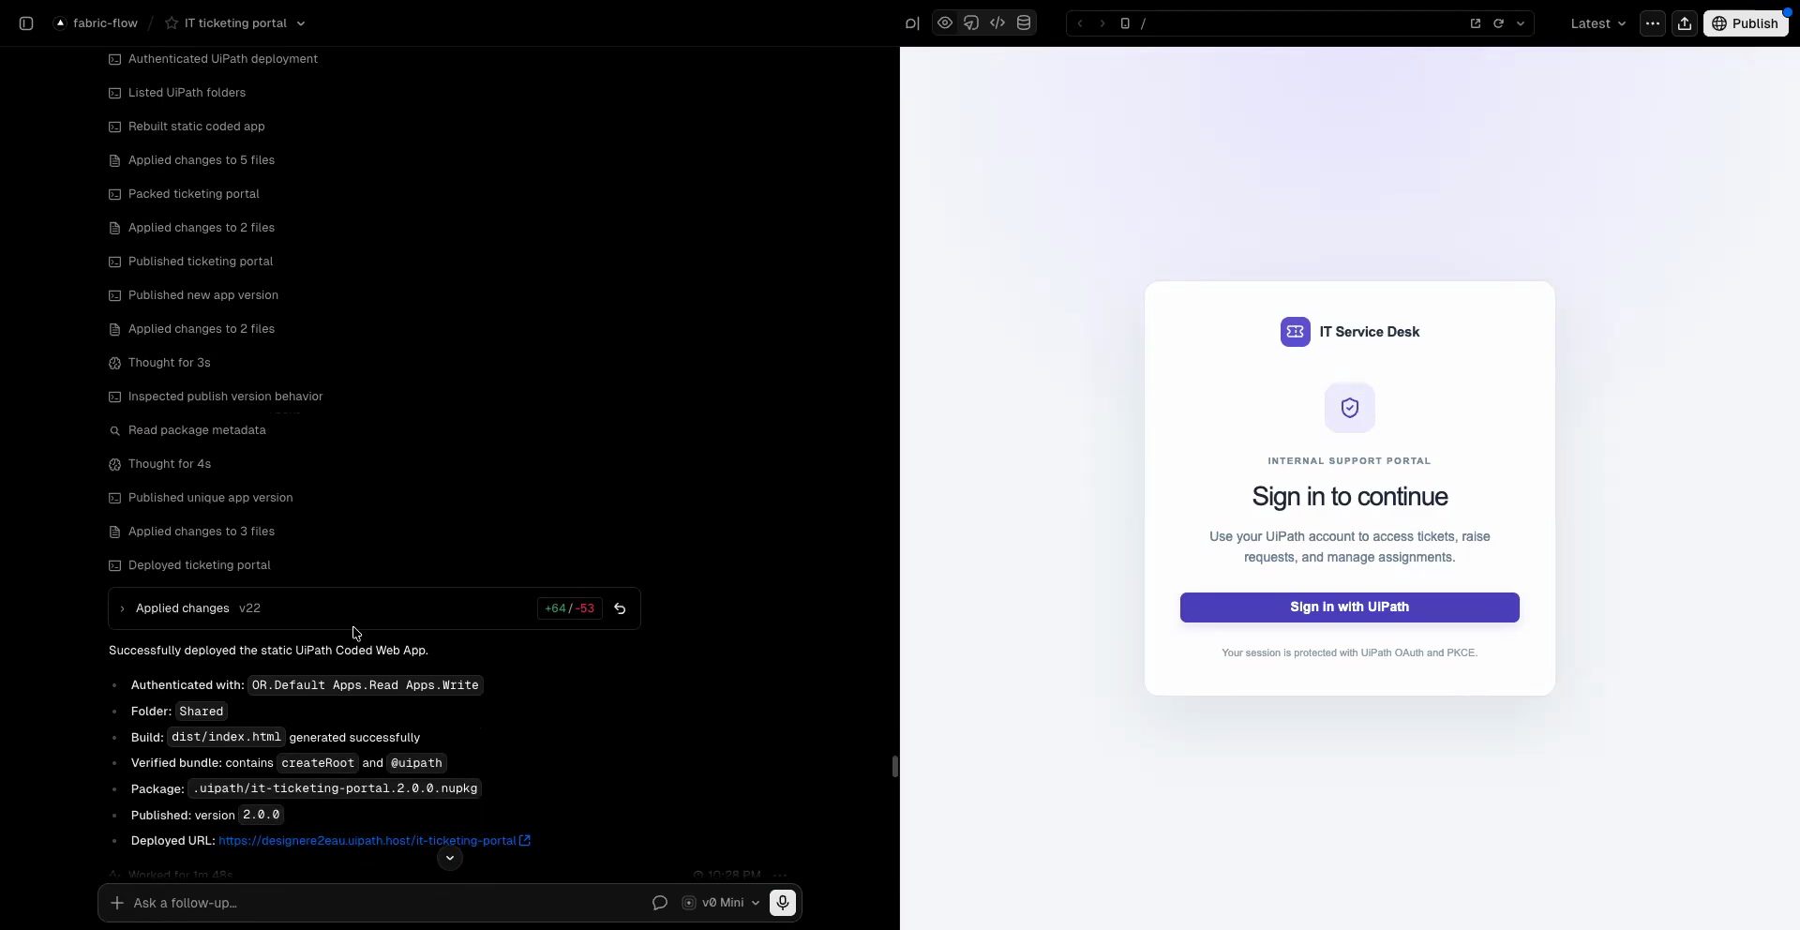The width and height of the screenshot is (1800, 930).
Task: Publish the project
Action: [x=1745, y=23]
